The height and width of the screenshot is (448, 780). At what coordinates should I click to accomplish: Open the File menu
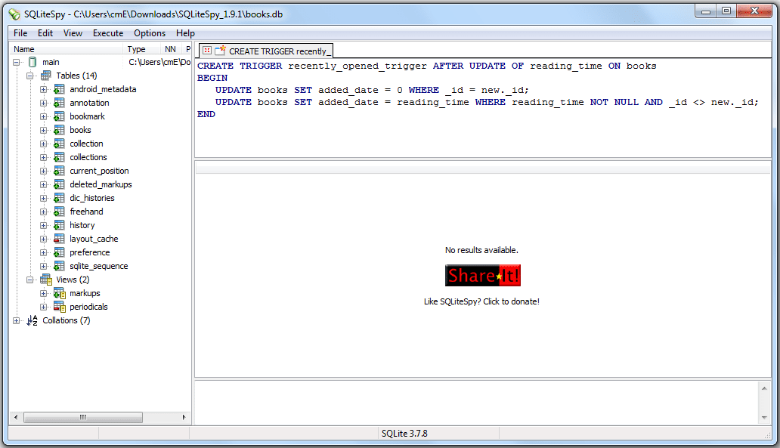(x=20, y=33)
